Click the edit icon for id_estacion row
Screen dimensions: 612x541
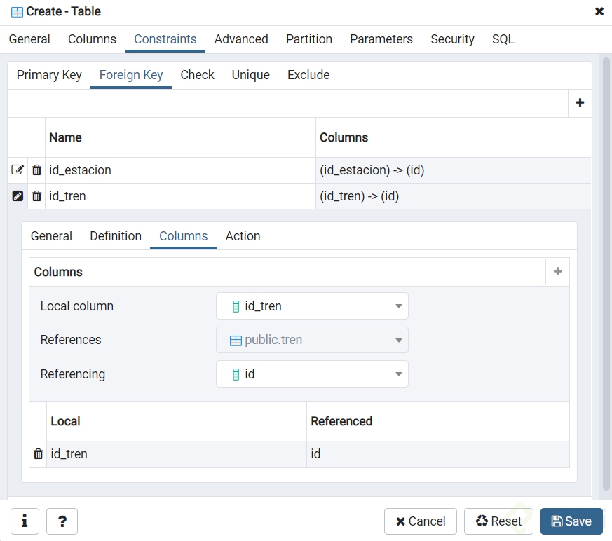click(x=18, y=170)
